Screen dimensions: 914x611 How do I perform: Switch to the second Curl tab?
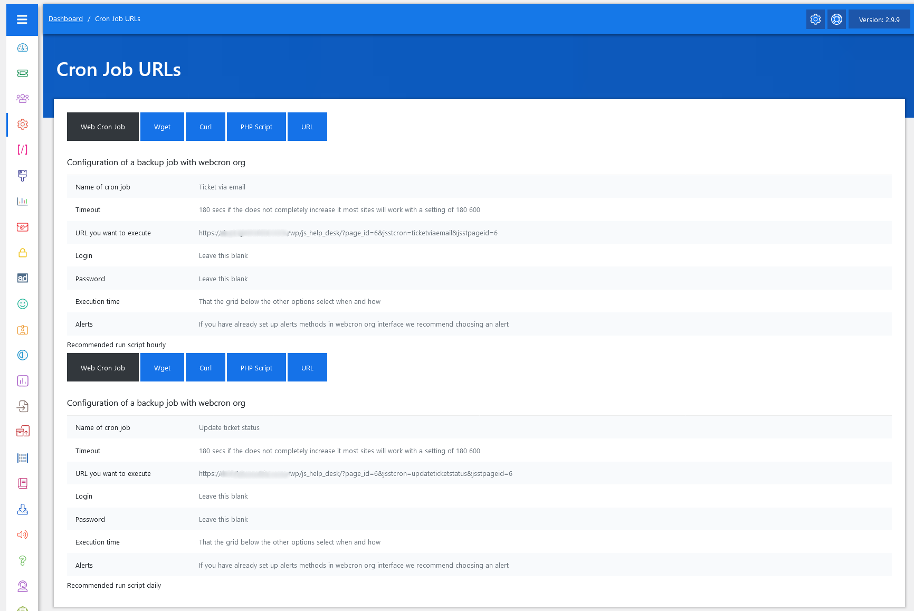[x=205, y=368]
